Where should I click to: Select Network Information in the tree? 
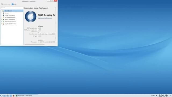(10, 22)
